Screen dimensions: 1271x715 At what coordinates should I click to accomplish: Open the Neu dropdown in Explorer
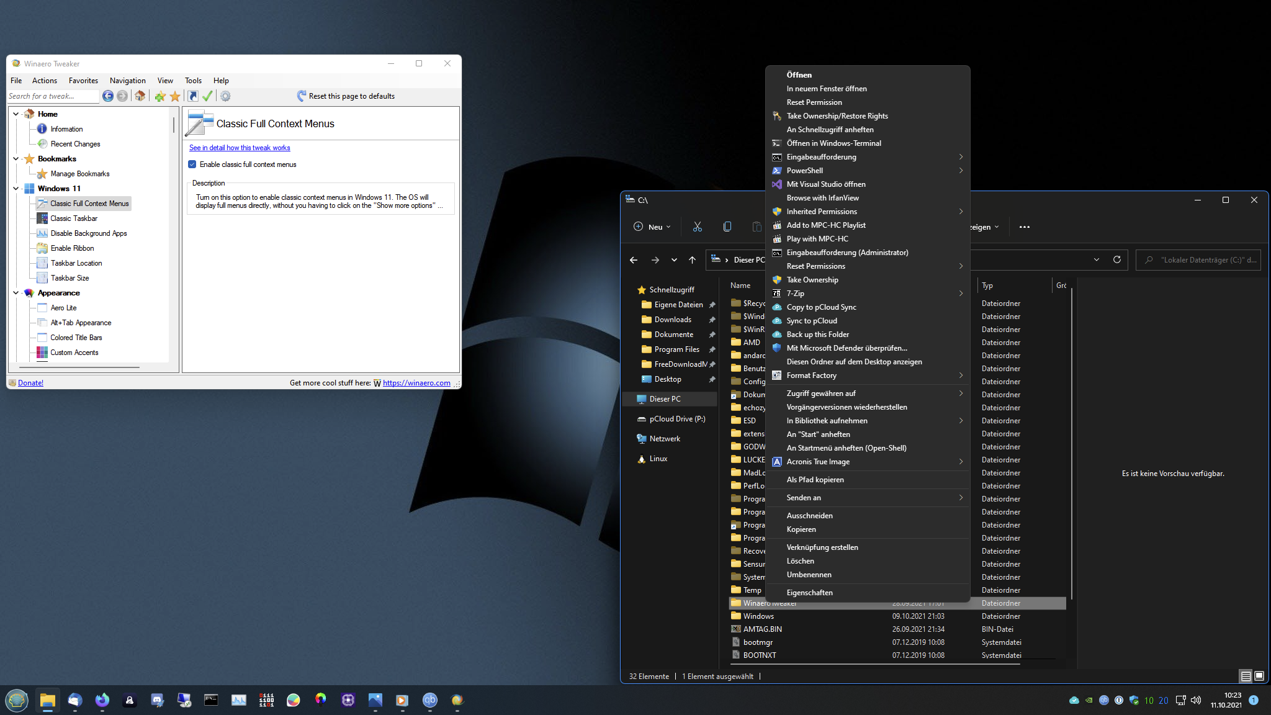point(652,227)
